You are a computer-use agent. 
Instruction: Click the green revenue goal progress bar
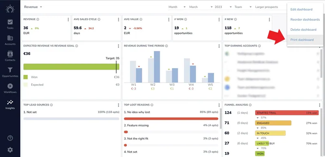pos(71,67)
